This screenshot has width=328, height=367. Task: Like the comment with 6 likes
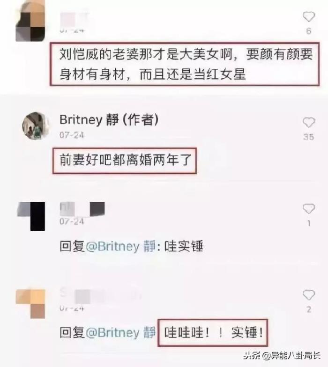pos(308,17)
